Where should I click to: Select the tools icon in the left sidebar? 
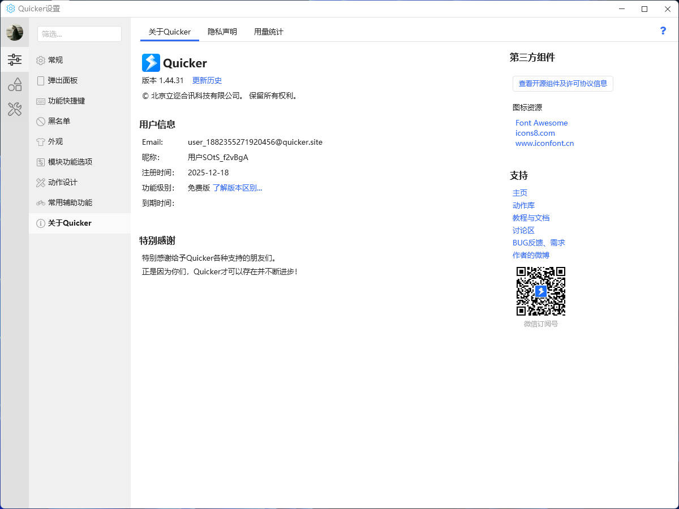coord(14,109)
